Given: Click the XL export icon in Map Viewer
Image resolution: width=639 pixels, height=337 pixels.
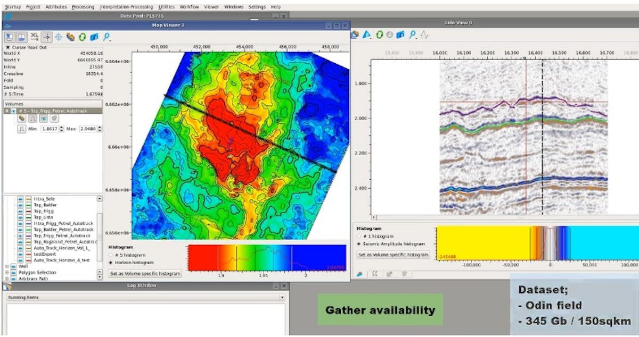Looking at the screenshot, I should [x=35, y=36].
